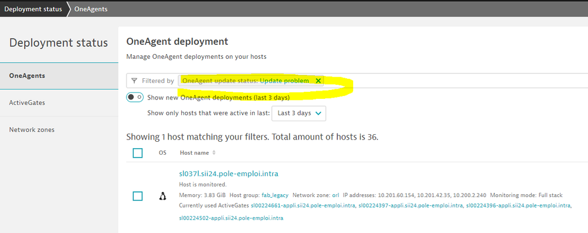The width and height of the screenshot is (588, 233).
Task: Click the OneAgents breadcrumb item
Action: (91, 9)
